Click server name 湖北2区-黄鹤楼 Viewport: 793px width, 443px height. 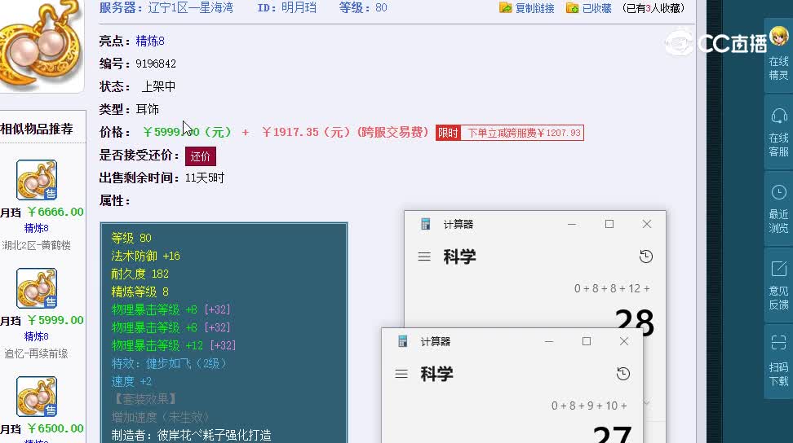(x=37, y=245)
